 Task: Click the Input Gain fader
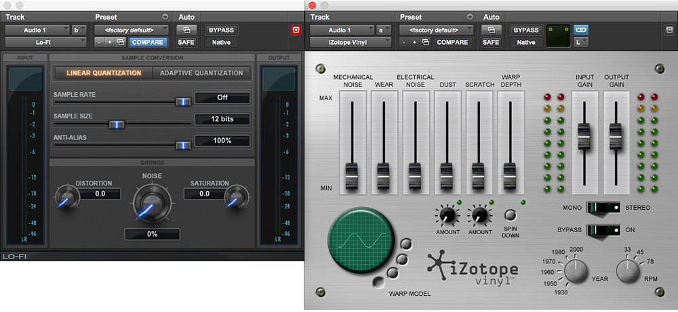(584, 136)
